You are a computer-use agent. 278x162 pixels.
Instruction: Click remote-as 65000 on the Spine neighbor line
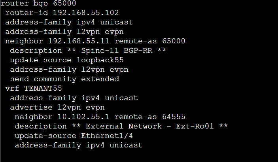pyautogui.click(x=150, y=41)
